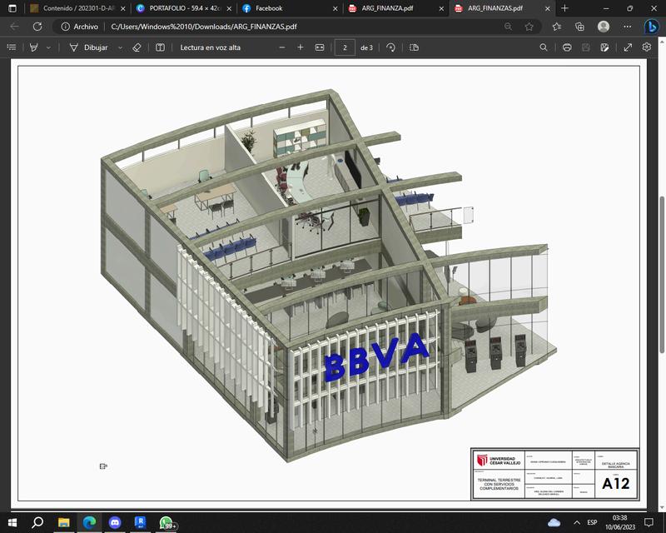Switch page view layout icon
666x533 pixels.
414,47
